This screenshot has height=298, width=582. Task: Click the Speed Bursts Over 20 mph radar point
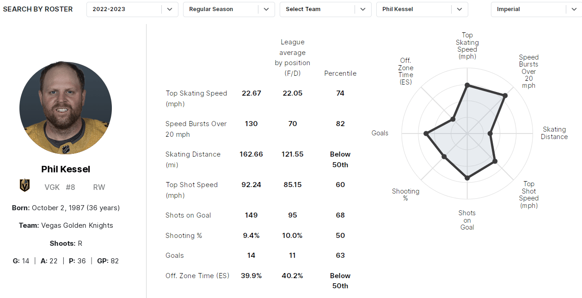click(505, 96)
